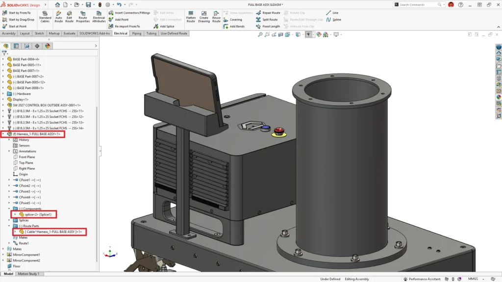Select the Top Plane tree item

pyautogui.click(x=26, y=163)
